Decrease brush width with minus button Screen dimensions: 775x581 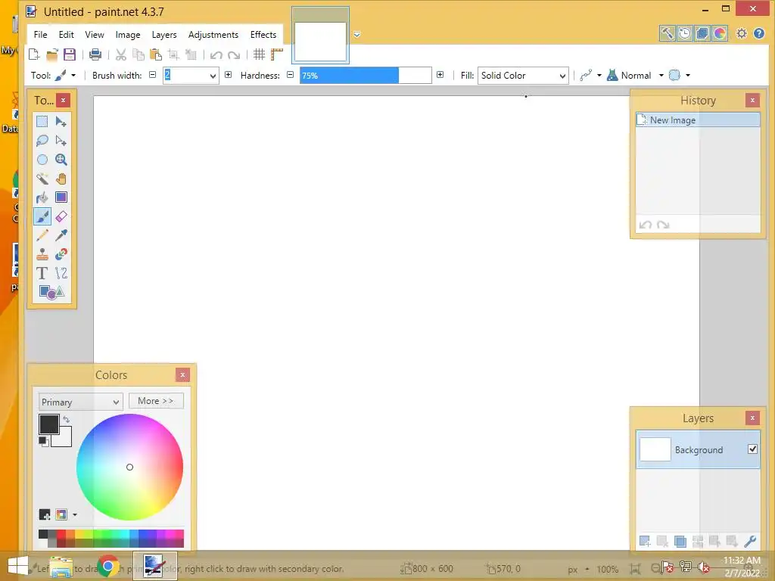[153, 75]
